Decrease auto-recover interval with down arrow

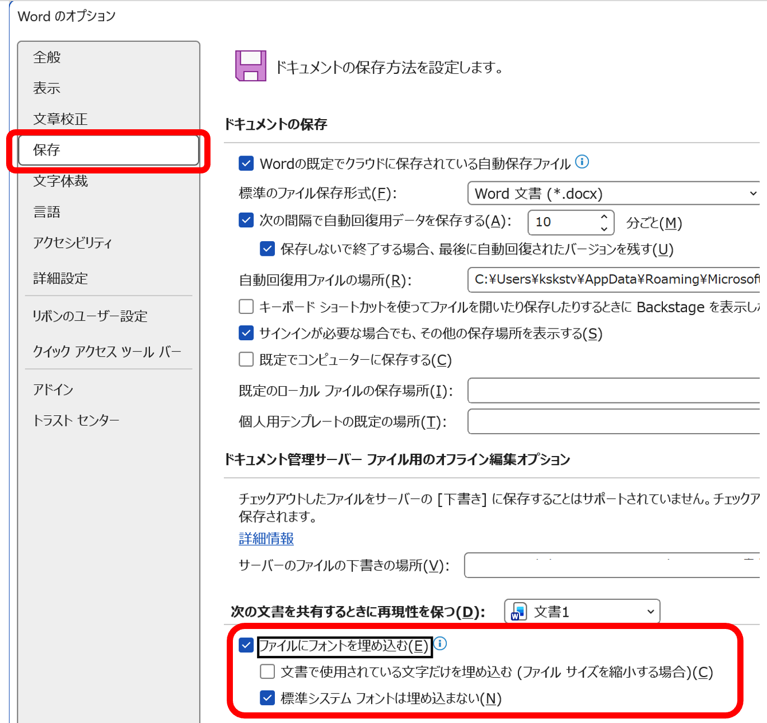point(604,228)
